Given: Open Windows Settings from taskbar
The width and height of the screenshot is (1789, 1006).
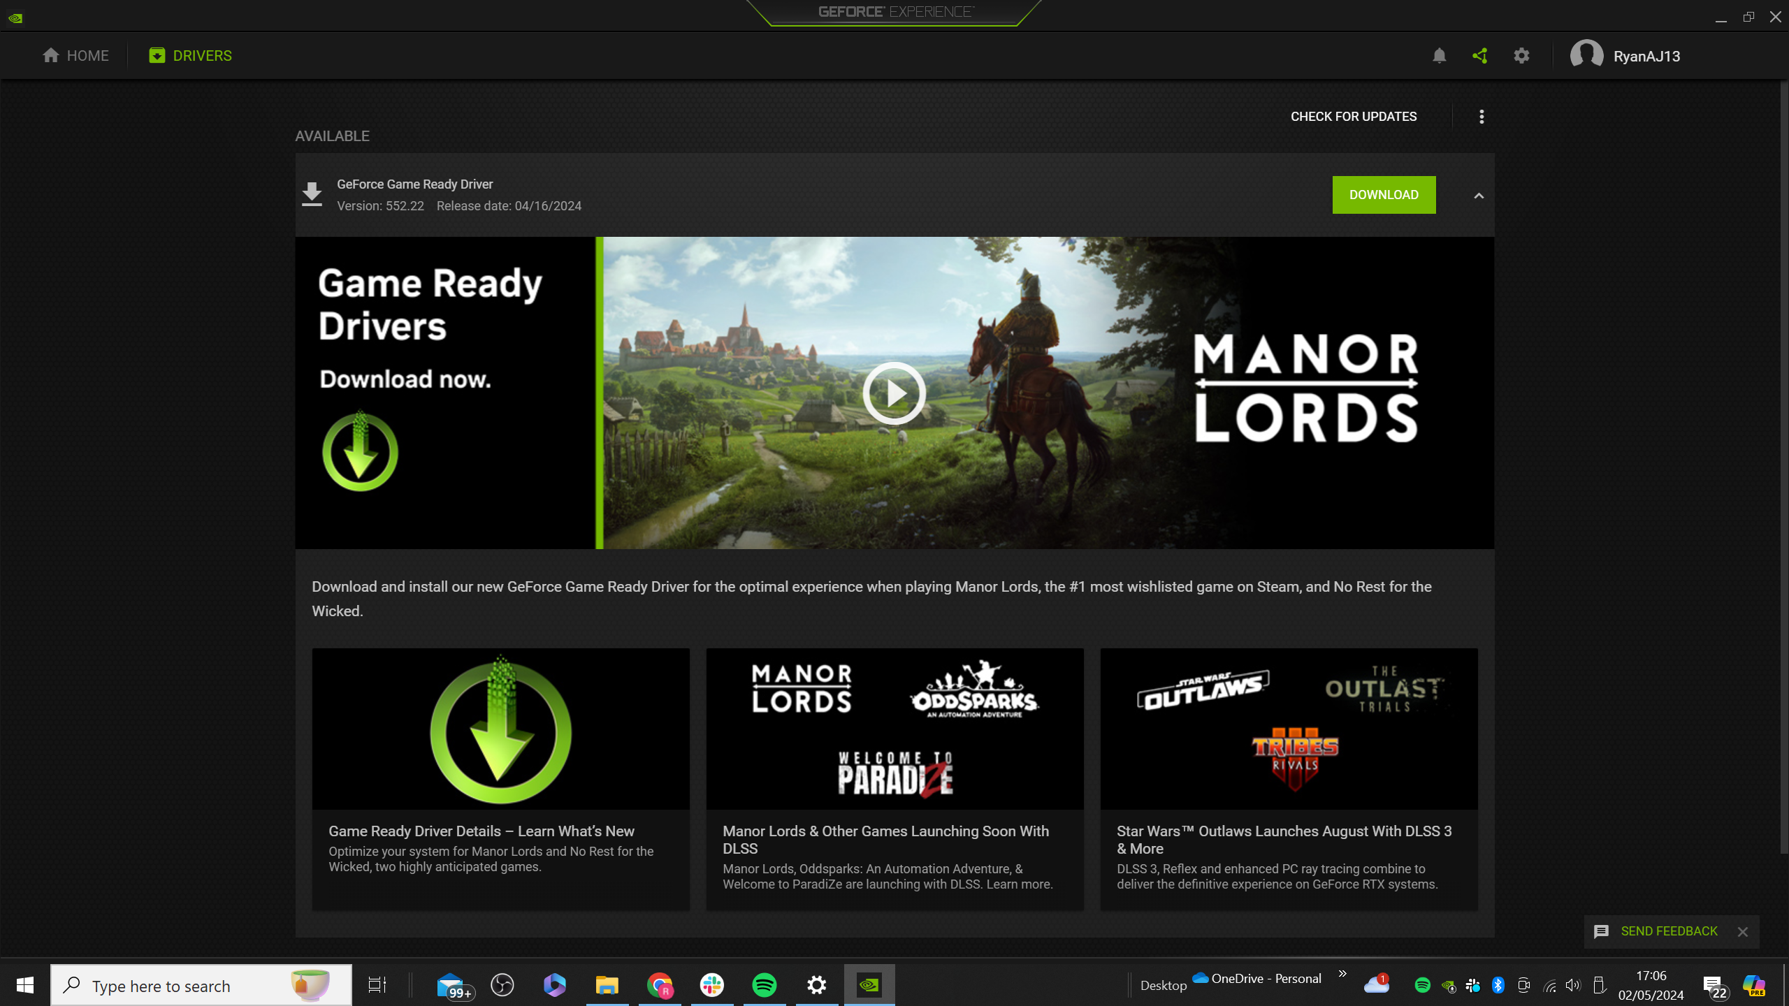Looking at the screenshot, I should (817, 985).
